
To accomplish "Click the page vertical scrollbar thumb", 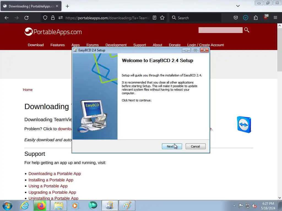I will tap(280, 50).
